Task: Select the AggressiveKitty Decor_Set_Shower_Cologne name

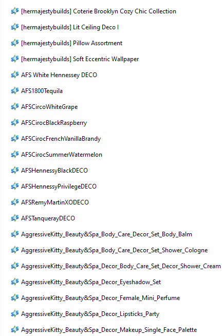Action: pyautogui.click(x=115, y=250)
